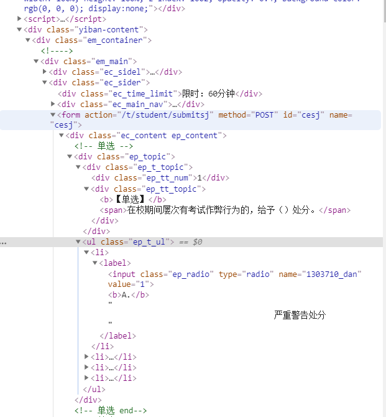Expand the collapsed script element
The height and width of the screenshot is (417, 386).
(19, 19)
